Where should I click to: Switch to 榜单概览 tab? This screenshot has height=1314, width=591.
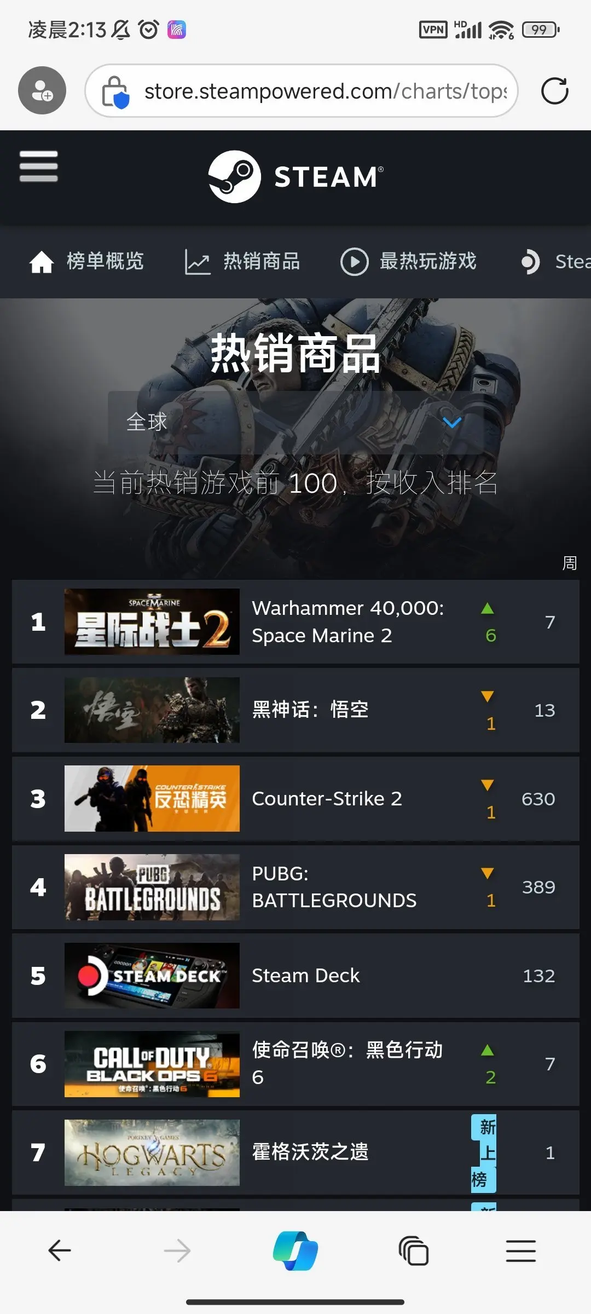[86, 262]
